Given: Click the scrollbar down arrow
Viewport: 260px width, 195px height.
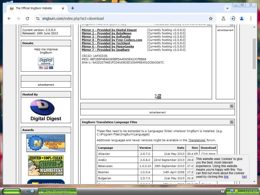Looking at the screenshot, I should 254,181.
